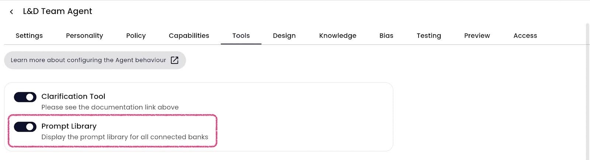
Task: Switch to the Personality tab
Action: tap(84, 36)
